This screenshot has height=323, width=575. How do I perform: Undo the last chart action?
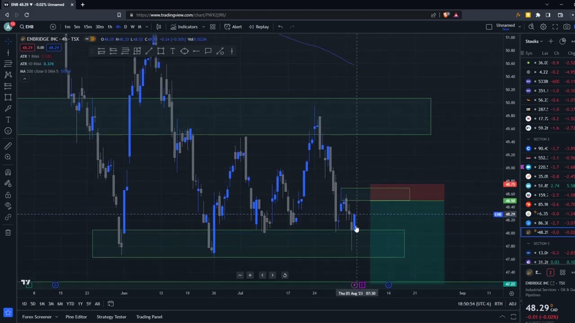pyautogui.click(x=280, y=26)
